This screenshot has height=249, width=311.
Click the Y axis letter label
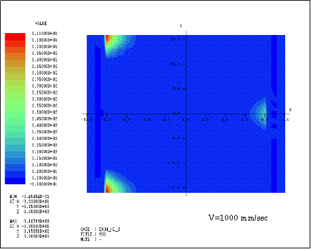click(181, 26)
